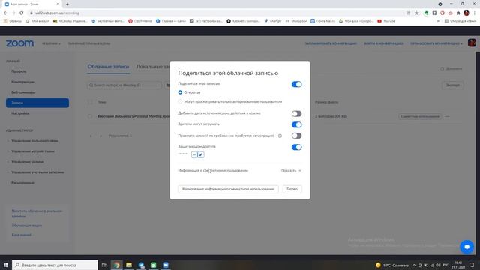Go to next results page arrow

click(100, 136)
